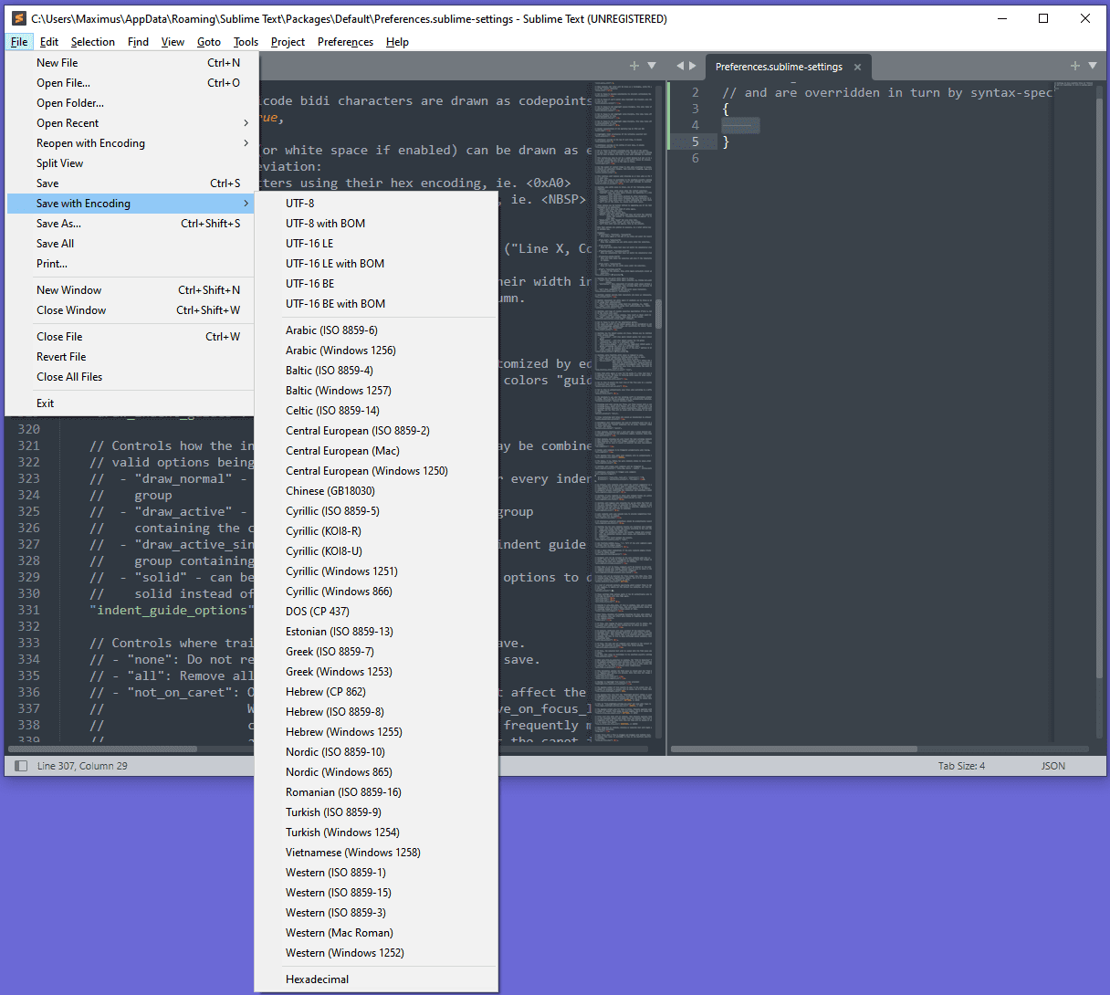
Task: Select Celtic (ISO 8859-14) encoding
Action: tap(376, 411)
